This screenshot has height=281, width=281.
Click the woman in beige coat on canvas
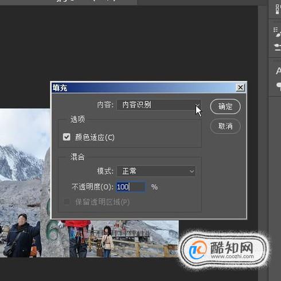point(107,241)
